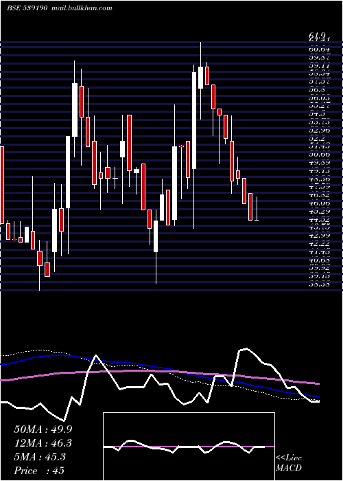Click the 45.29 price axis label
Screen dimensions: 343x481
[319, 212]
